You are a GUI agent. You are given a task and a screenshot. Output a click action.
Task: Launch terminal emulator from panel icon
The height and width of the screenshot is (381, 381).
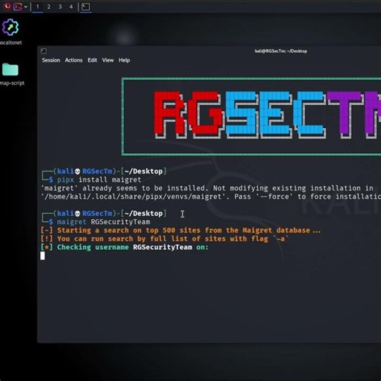18,7
